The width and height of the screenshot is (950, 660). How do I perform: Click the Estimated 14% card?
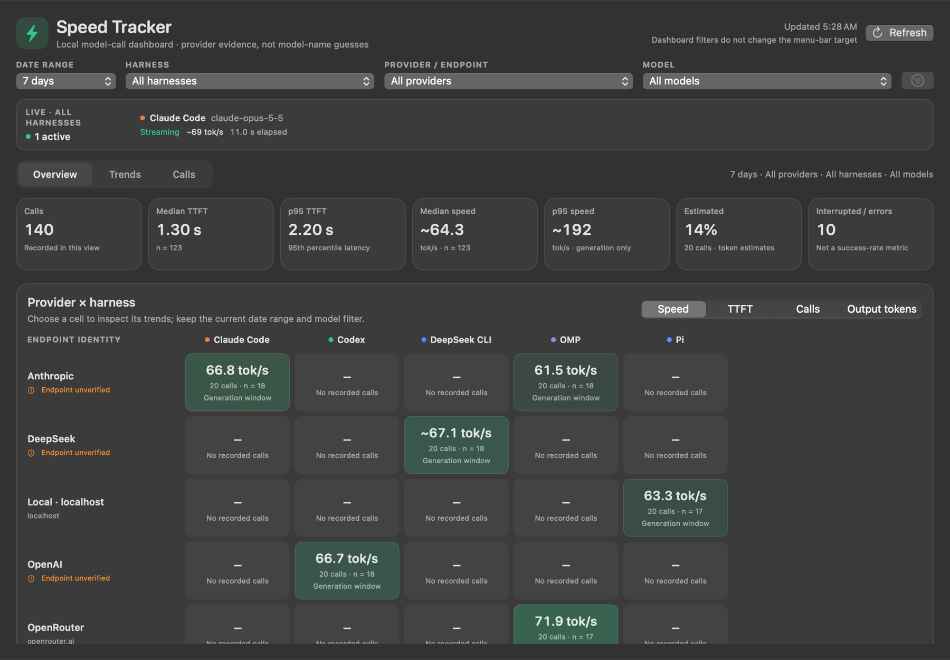click(739, 234)
